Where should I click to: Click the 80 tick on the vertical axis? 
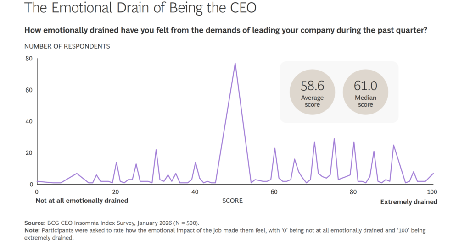pyautogui.click(x=29, y=59)
